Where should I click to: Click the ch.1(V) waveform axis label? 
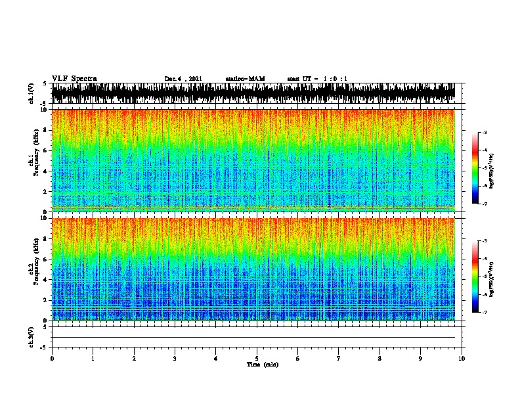(32, 93)
